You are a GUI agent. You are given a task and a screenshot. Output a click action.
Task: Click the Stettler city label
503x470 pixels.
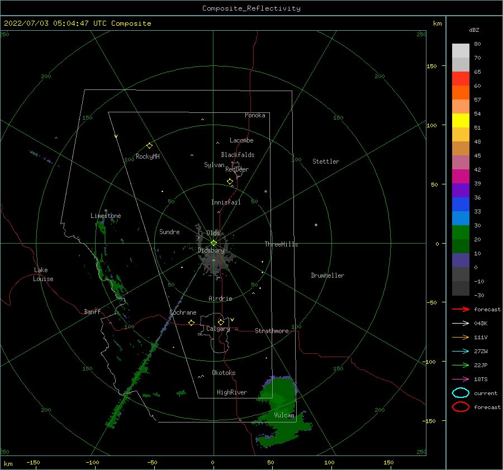click(x=326, y=162)
